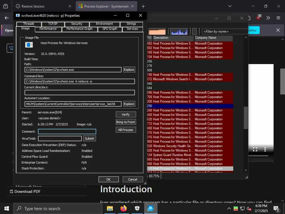The image size is (285, 214).
Task: Select the Windows Security Health process row
Action: [190, 146]
